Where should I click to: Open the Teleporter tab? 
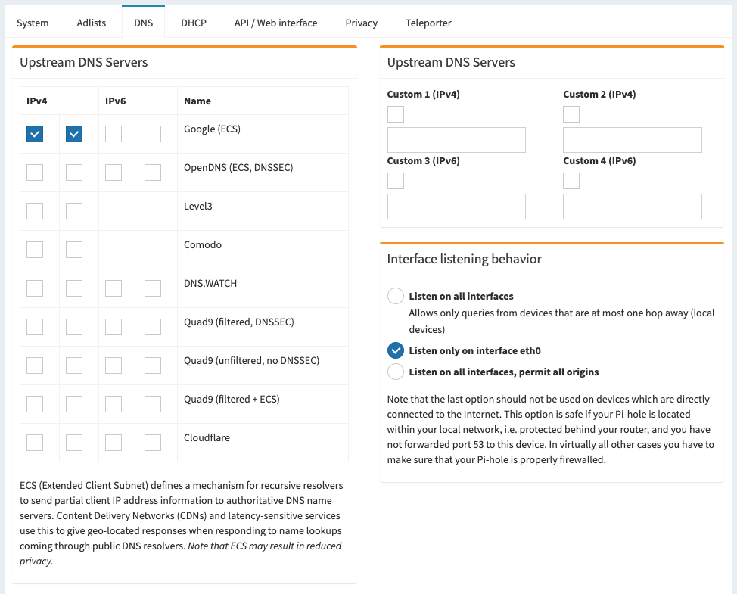pos(428,23)
